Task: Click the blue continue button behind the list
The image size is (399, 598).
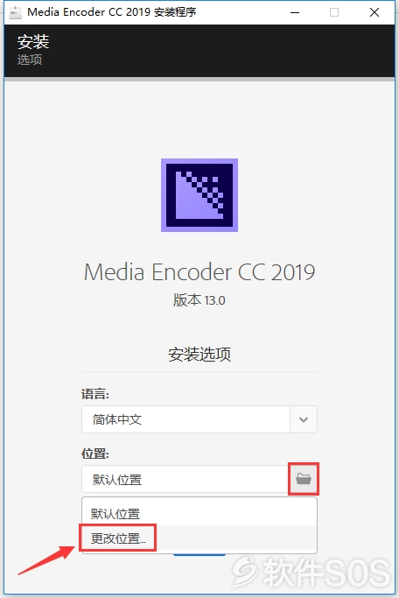Action: [x=199, y=554]
